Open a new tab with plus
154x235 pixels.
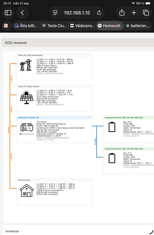134,13
